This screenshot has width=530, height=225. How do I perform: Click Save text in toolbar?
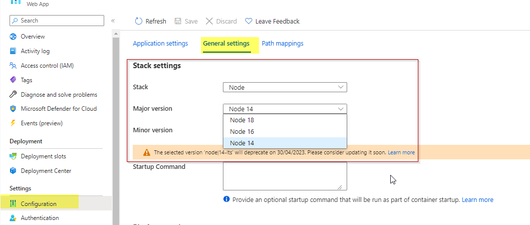[191, 22]
